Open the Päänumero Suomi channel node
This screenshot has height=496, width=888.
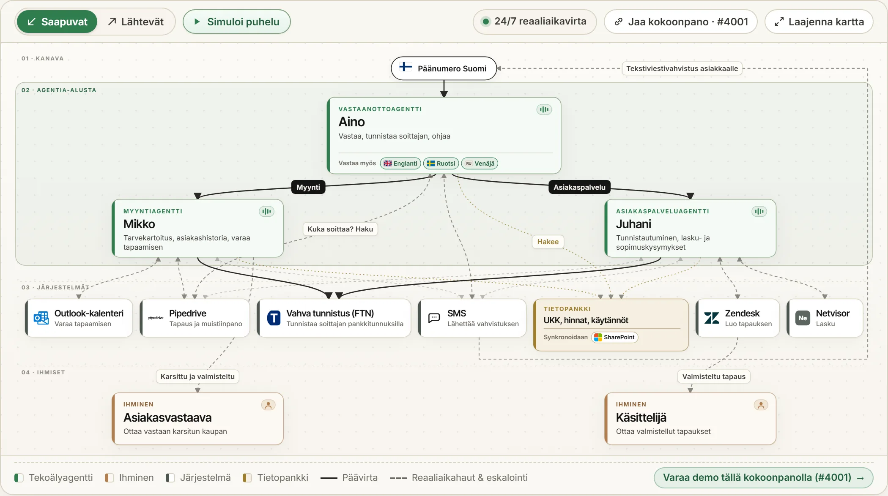444,68
